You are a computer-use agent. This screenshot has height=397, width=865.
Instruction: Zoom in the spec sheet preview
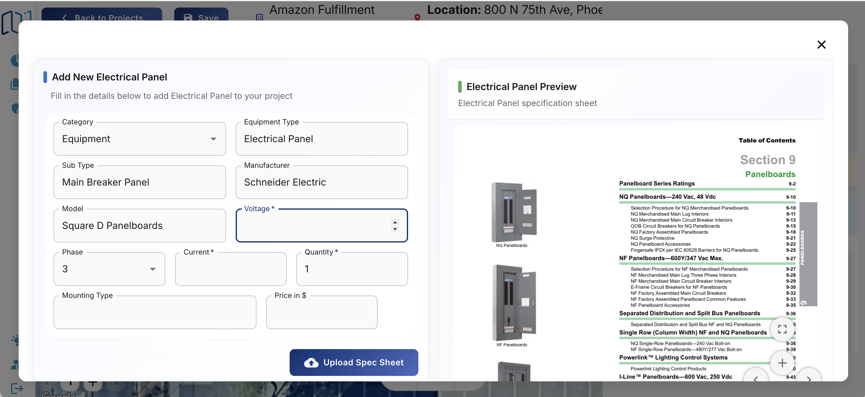(x=782, y=363)
